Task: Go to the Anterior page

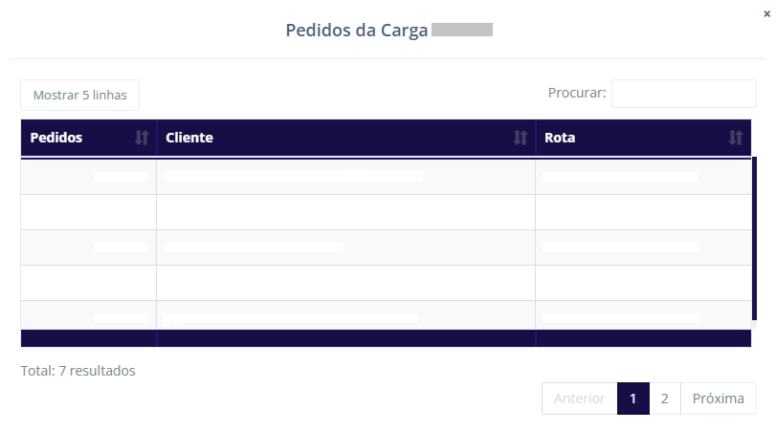Action: [x=580, y=399]
